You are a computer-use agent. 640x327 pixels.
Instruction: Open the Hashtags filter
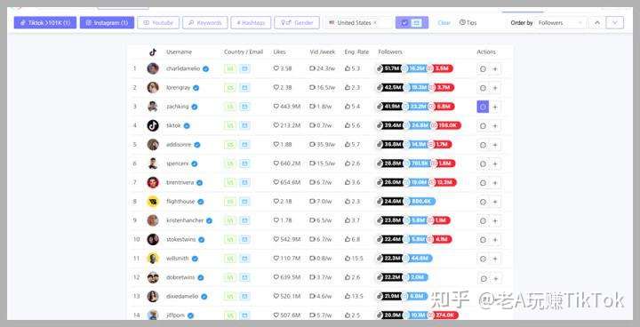(251, 22)
